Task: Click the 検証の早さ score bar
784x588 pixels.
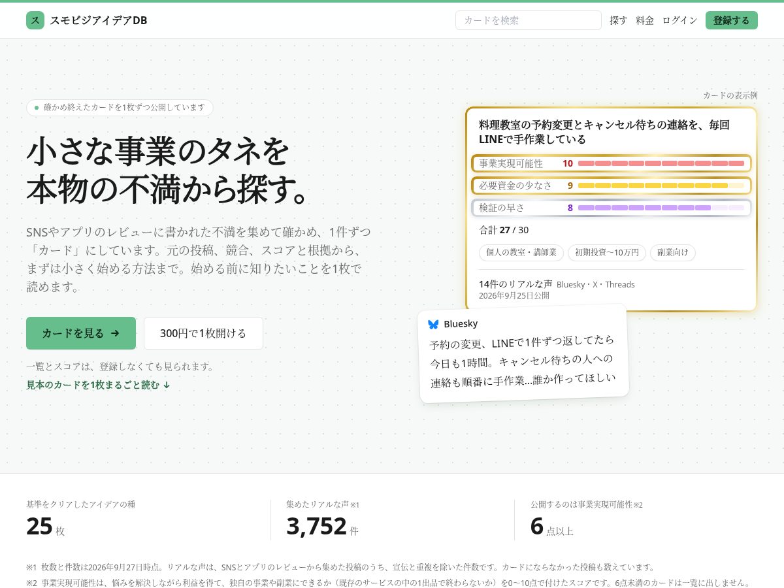Action: click(x=612, y=208)
